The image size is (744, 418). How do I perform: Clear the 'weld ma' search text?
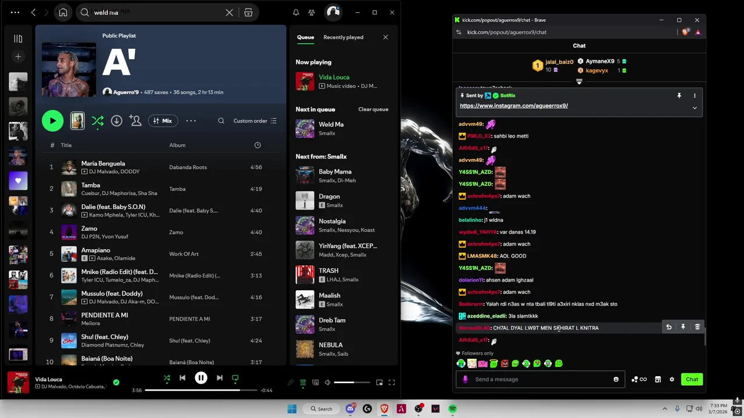click(x=230, y=12)
